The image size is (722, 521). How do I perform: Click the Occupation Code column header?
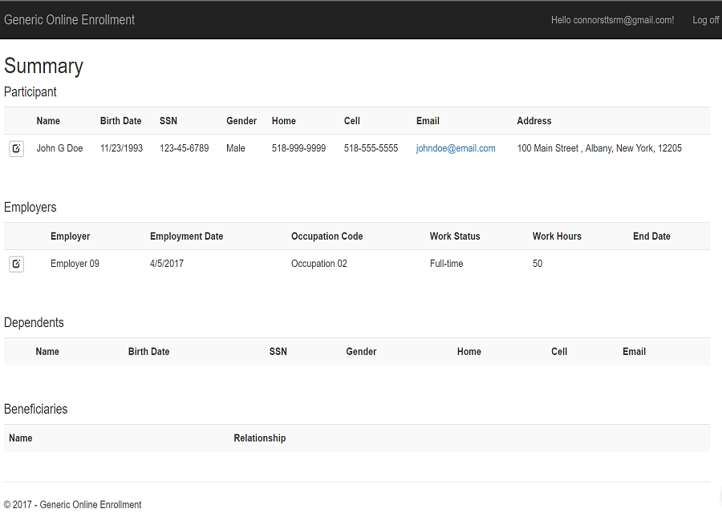(327, 236)
